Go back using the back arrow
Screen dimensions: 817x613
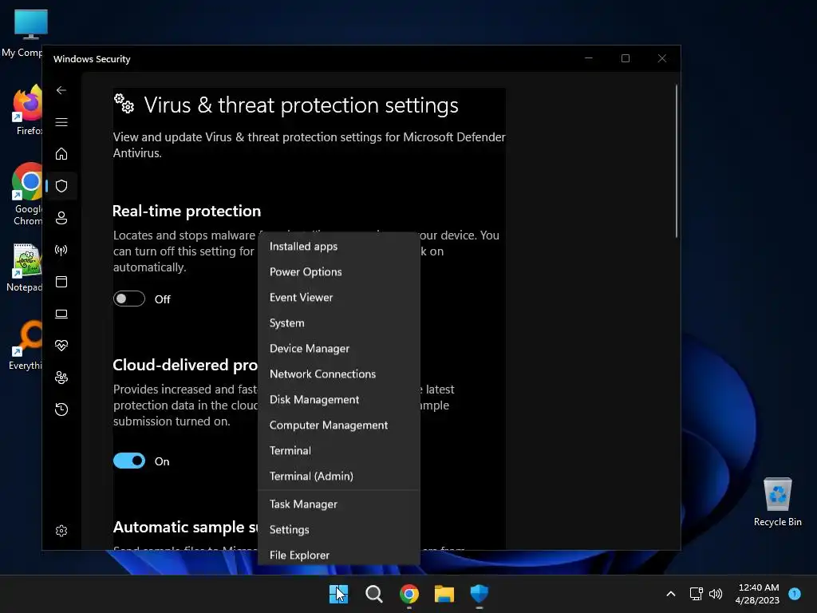point(61,90)
